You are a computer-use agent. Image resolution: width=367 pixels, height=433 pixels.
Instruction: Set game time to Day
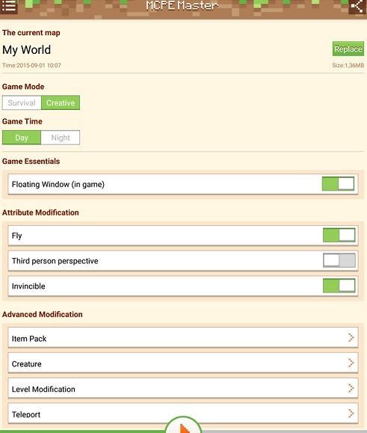coord(22,138)
